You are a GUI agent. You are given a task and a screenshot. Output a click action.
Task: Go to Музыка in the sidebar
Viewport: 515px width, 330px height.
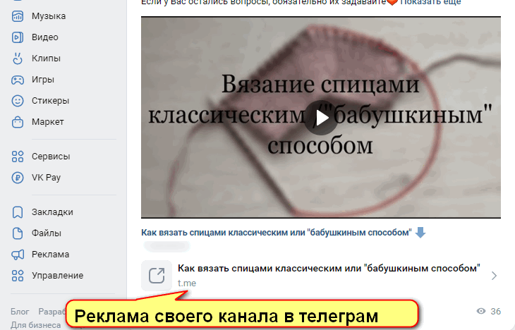49,16
